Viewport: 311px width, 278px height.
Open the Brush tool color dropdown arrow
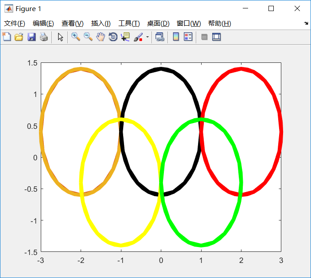click(x=148, y=37)
